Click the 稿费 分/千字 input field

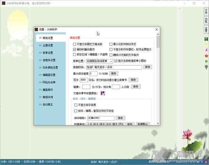point(86,87)
